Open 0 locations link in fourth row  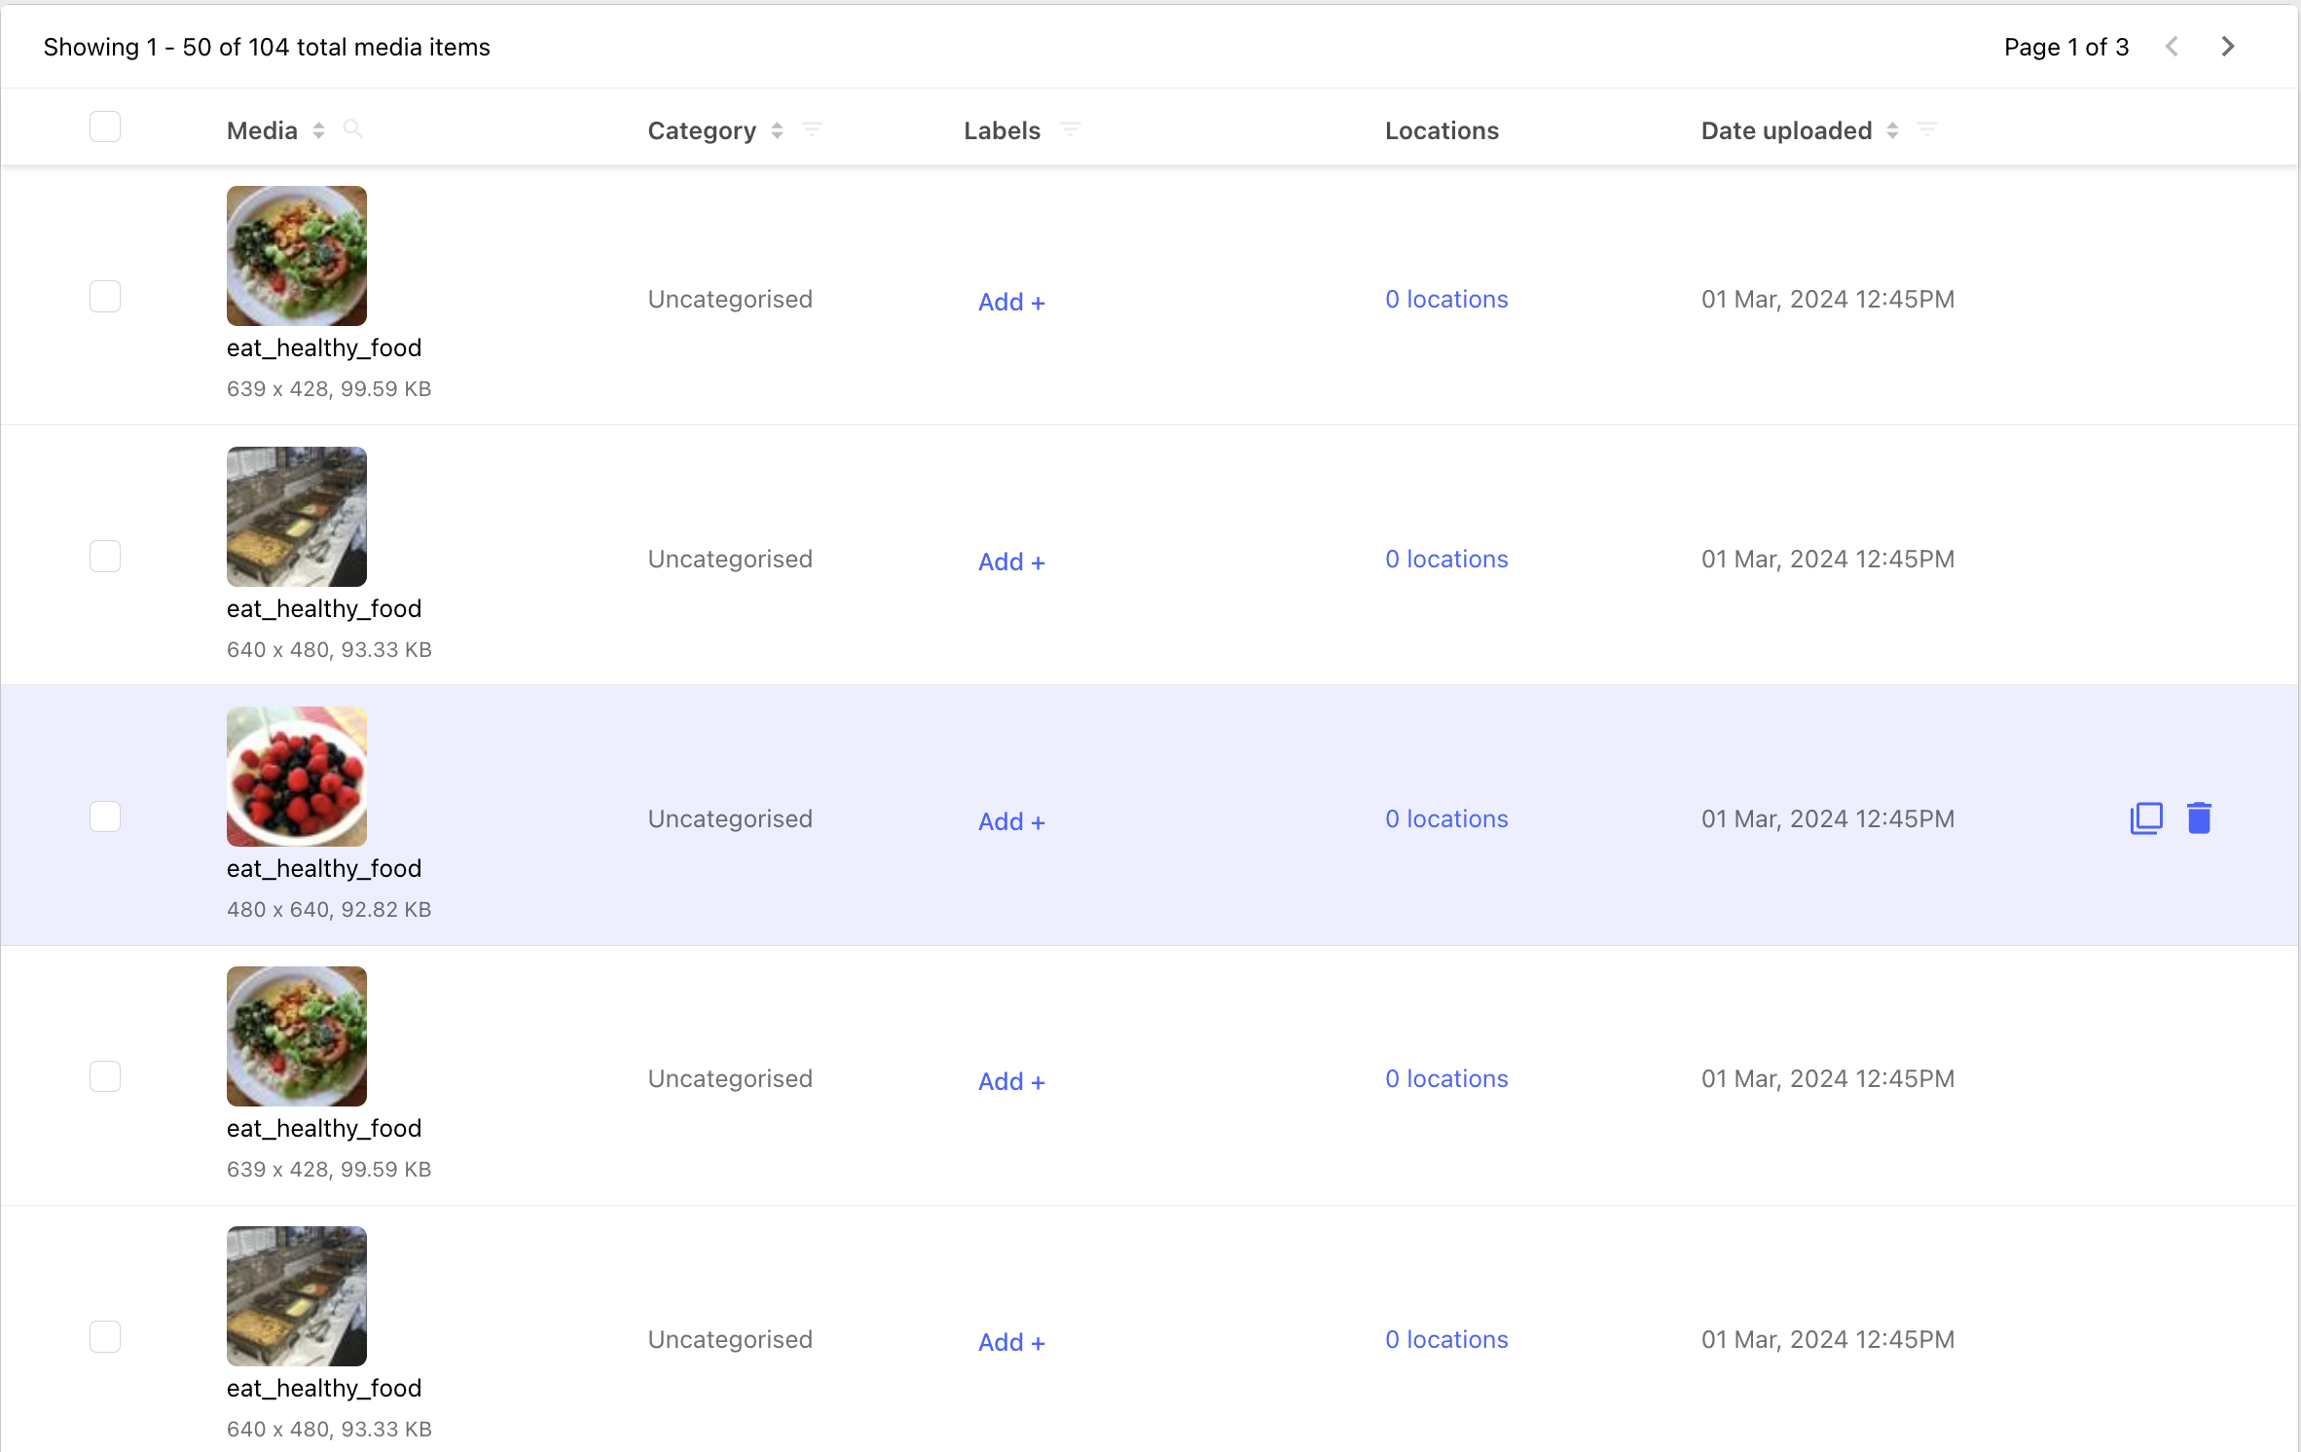coord(1446,1078)
